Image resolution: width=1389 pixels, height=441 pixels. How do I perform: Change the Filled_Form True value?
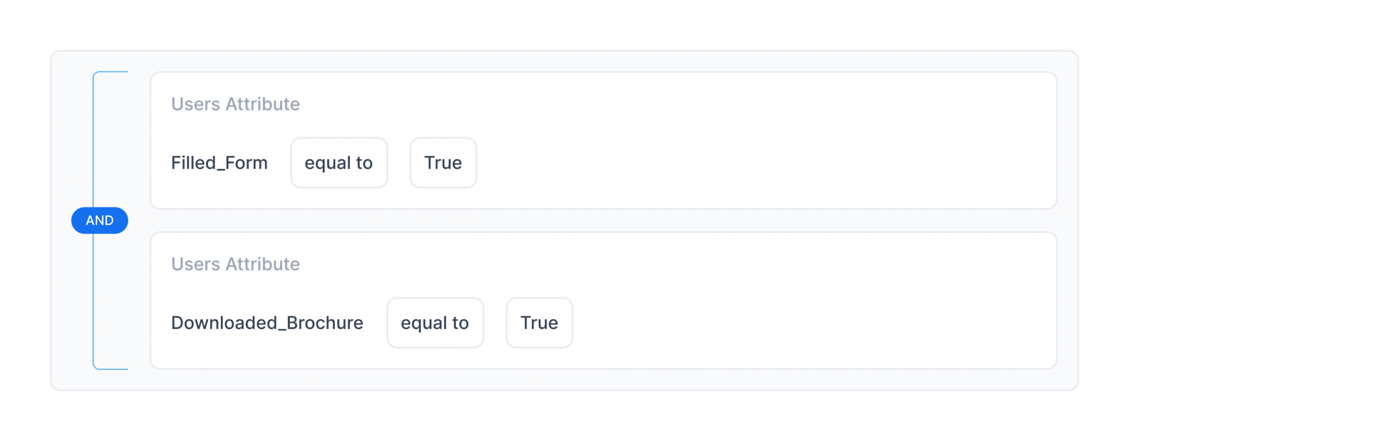point(443,163)
